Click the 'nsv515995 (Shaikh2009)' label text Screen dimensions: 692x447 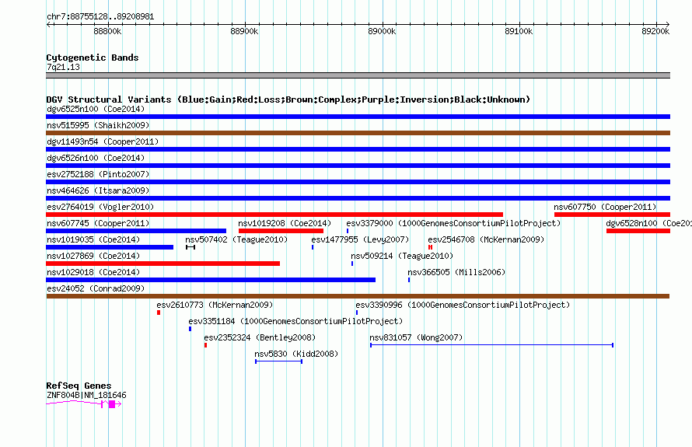[98, 125]
